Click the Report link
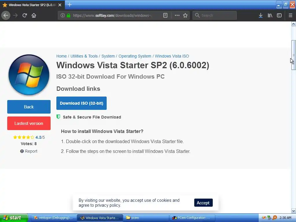 29,151
